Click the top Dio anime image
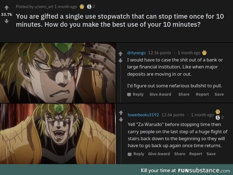The height and width of the screenshot is (175, 233). pyautogui.click(x=58, y=73)
